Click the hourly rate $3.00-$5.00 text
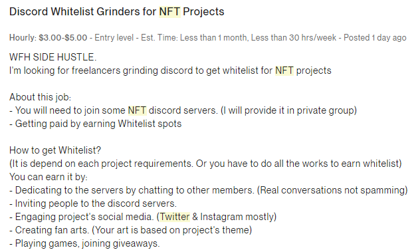Viewport: 420px width, 252px height. pyautogui.click(x=63, y=37)
